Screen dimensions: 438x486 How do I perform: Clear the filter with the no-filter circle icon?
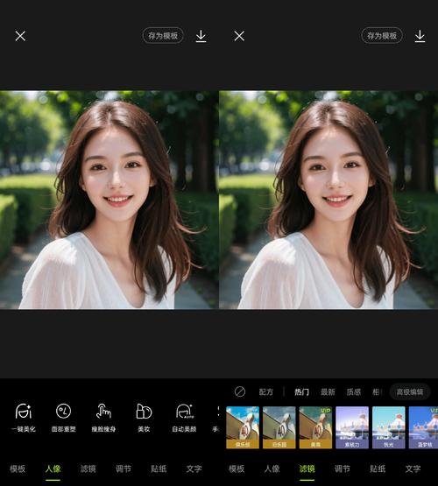point(240,391)
